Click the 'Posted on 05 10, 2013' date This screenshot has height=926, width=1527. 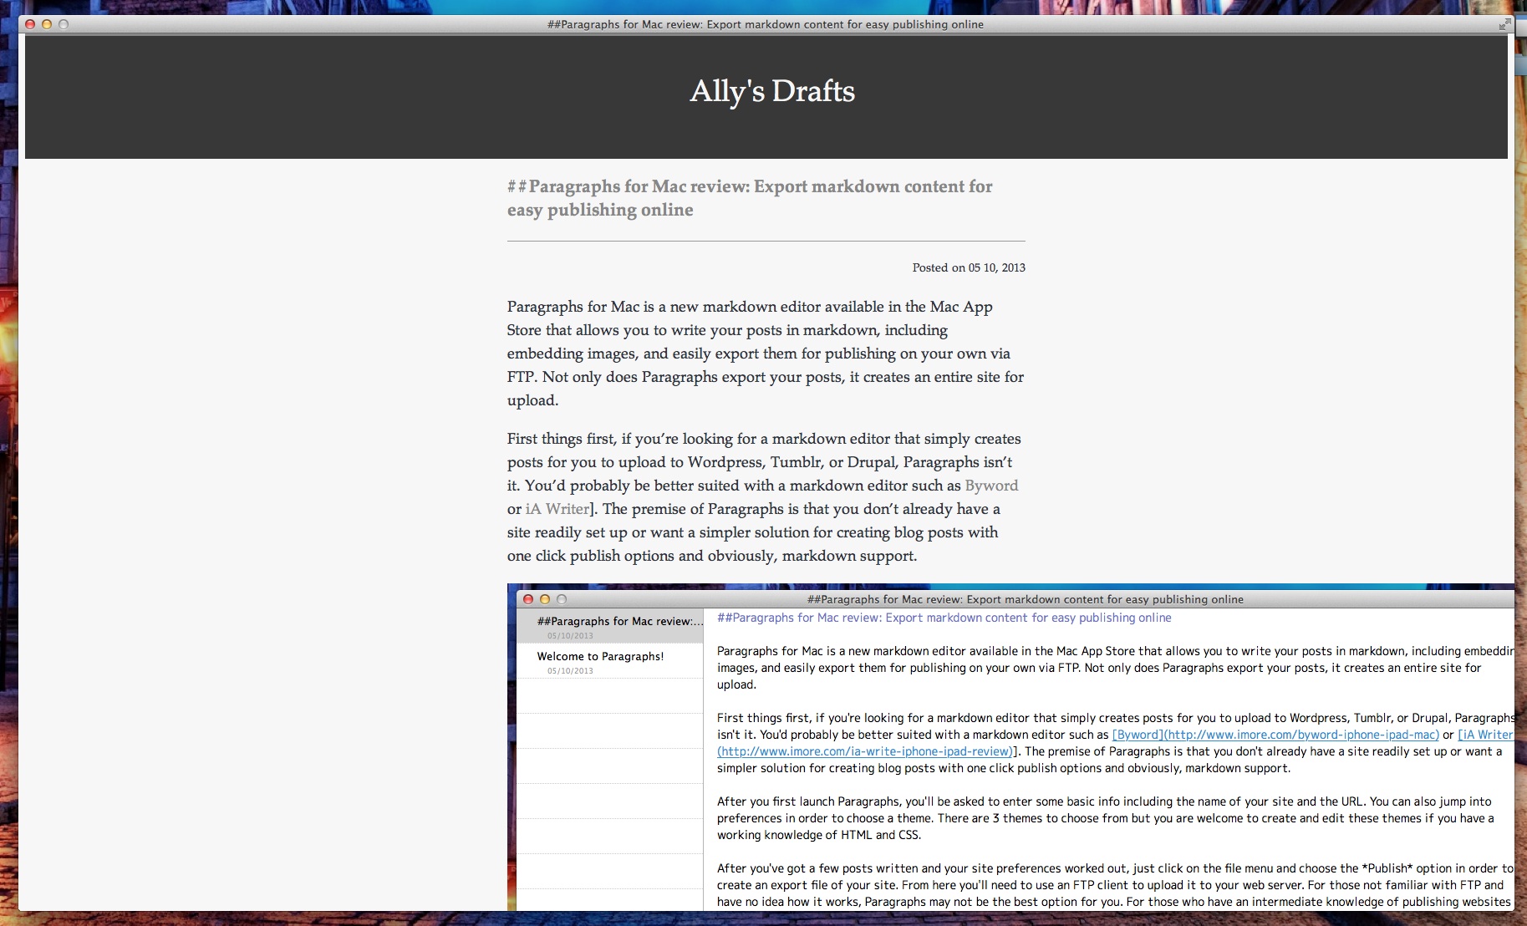(969, 267)
